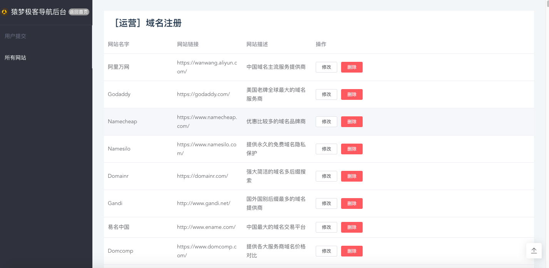
Task: Click 删除 for 阿里万网 row
Action: tap(352, 67)
